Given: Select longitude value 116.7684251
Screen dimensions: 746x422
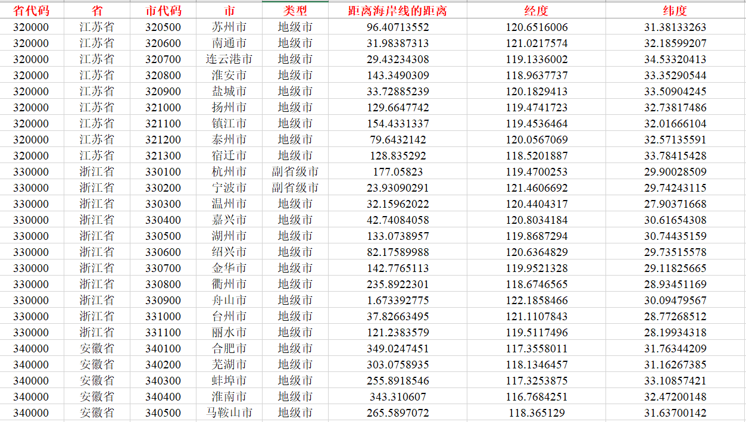Looking at the screenshot, I should tap(536, 396).
